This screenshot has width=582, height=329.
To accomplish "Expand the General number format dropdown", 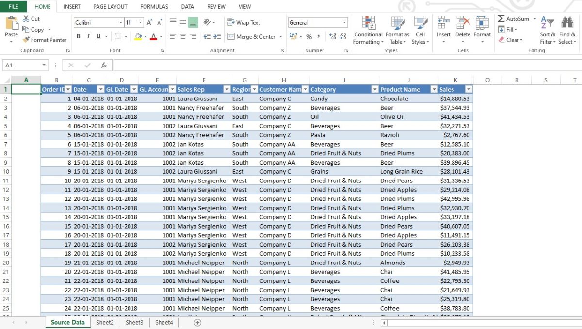I will 344,22.
